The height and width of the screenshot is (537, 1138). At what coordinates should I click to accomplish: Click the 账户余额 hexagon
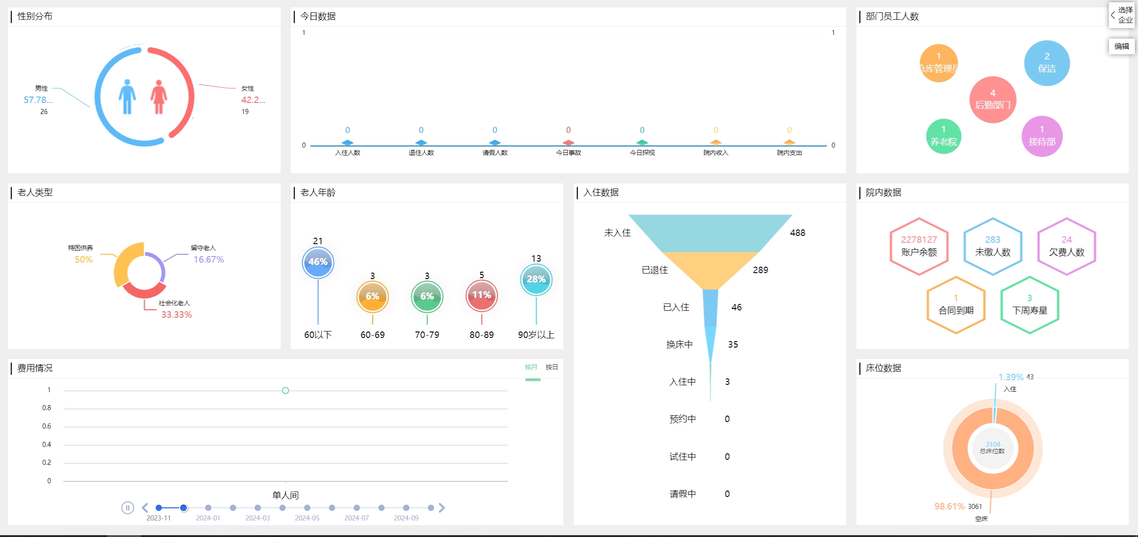point(918,246)
